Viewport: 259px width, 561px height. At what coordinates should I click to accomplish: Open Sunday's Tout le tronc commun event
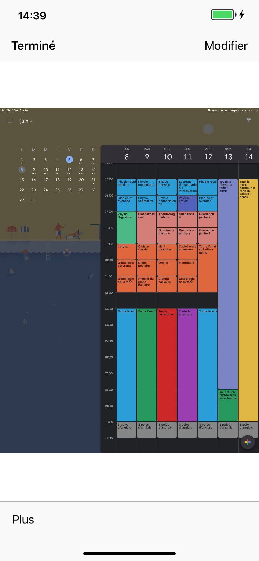point(249,300)
